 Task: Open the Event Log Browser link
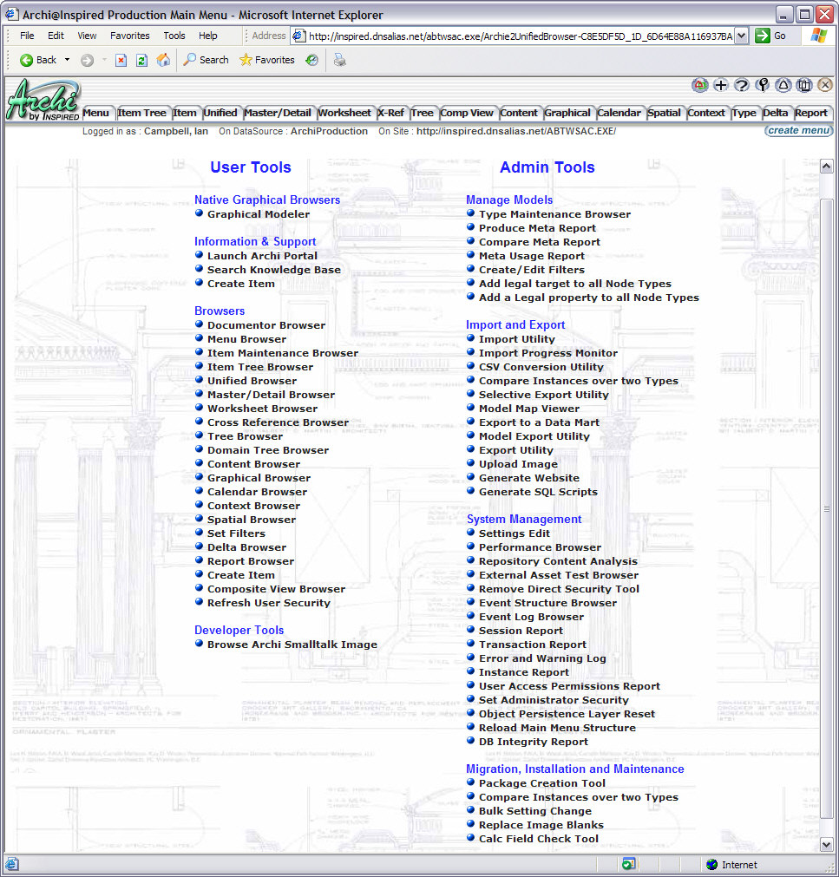531,617
